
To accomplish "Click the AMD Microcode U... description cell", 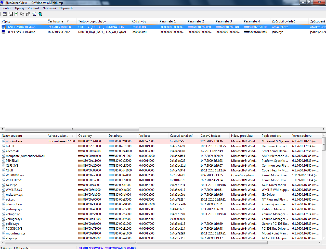I will pyautogui.click(x=275, y=156).
